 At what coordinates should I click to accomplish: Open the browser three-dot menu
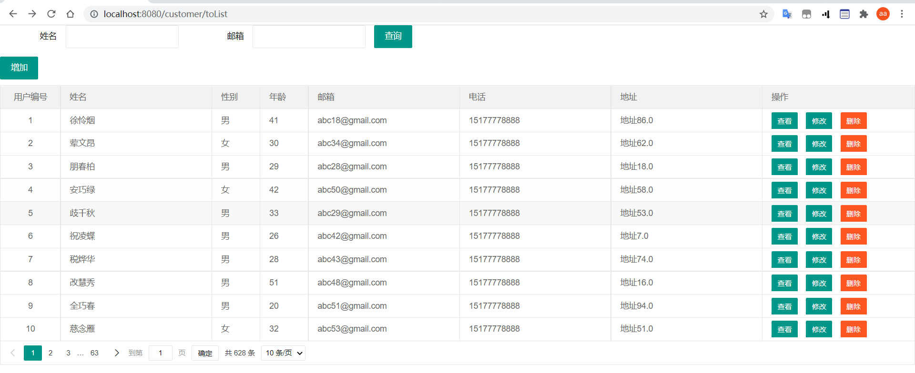tap(902, 14)
